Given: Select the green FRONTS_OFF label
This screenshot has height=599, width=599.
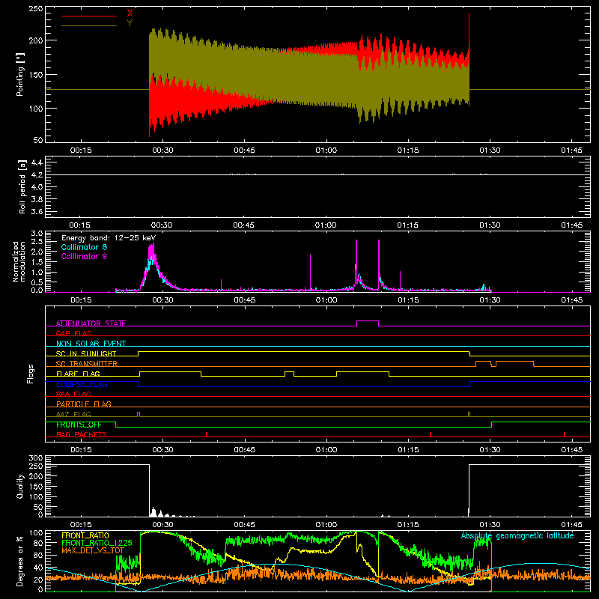Looking at the screenshot, I should [79, 425].
